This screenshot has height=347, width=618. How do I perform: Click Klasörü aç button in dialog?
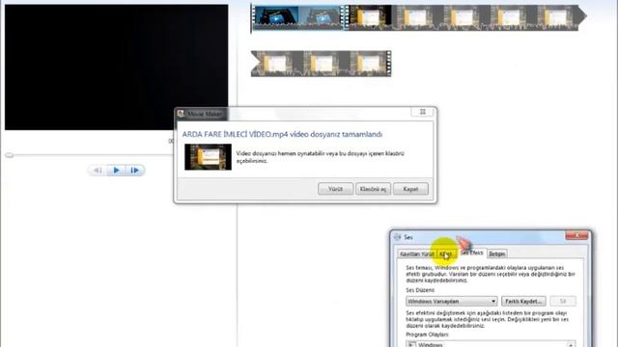[373, 189]
